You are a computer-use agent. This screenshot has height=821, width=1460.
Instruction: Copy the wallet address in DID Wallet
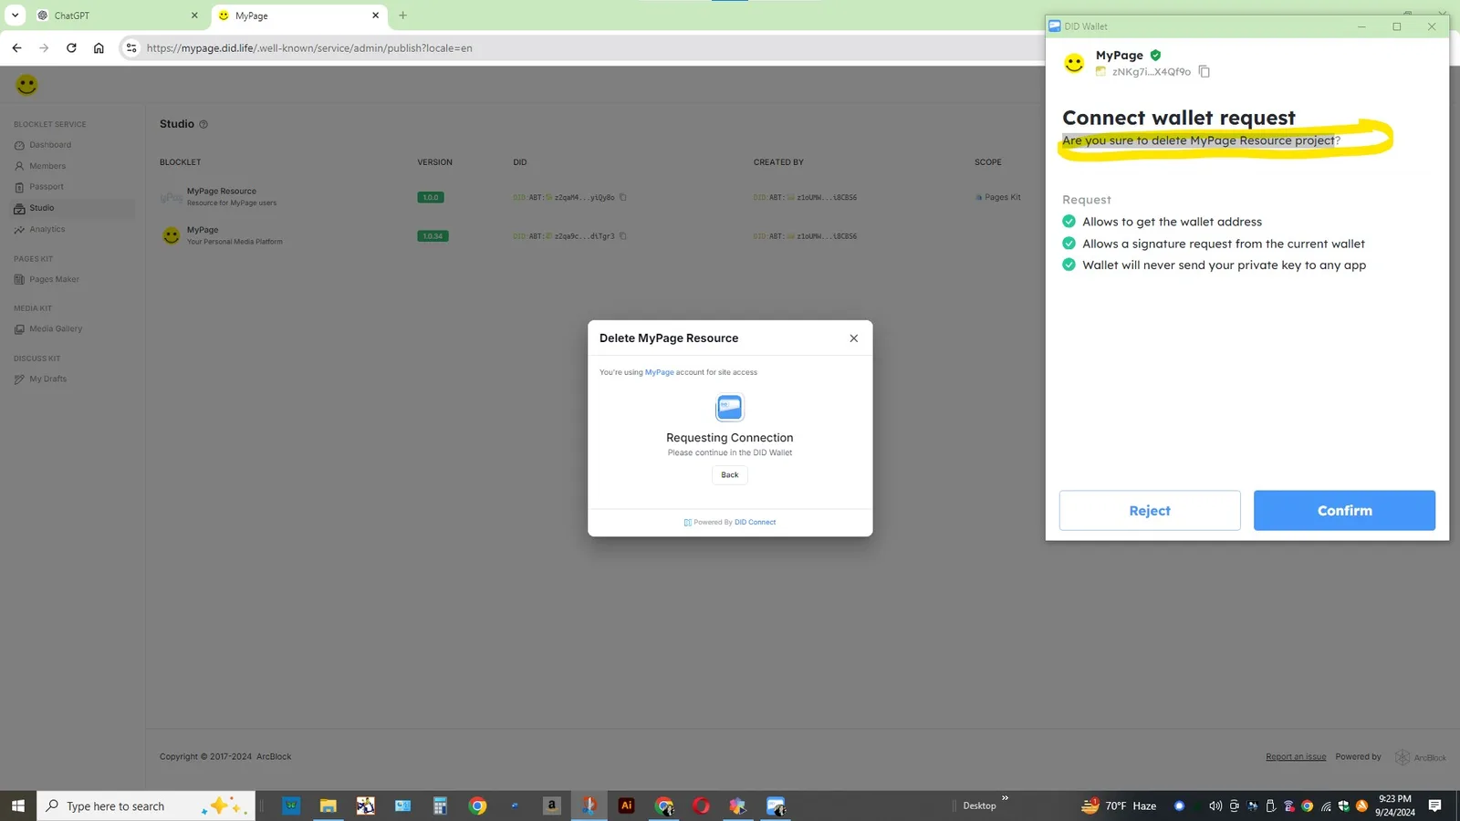click(1204, 71)
